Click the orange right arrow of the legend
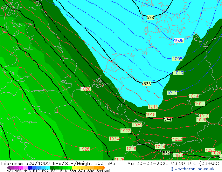This screenshot has width=222, height=172. [x=104, y=167]
